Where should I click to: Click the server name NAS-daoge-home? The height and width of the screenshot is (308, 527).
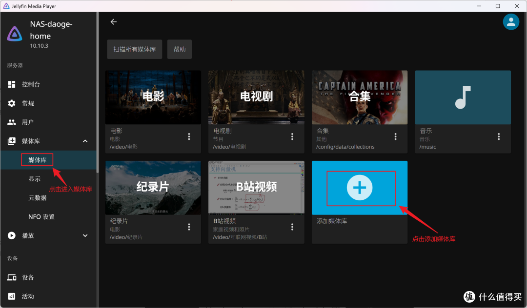click(51, 30)
